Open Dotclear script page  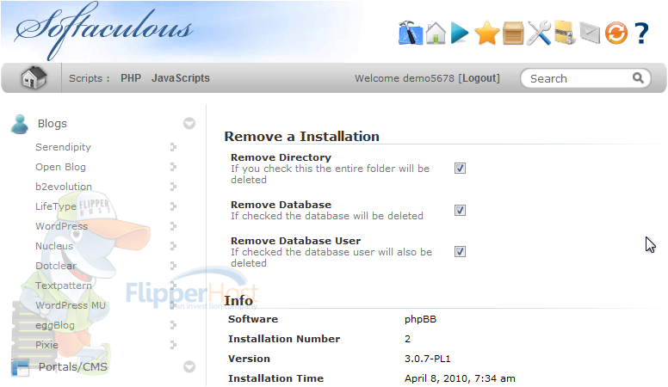coord(56,266)
